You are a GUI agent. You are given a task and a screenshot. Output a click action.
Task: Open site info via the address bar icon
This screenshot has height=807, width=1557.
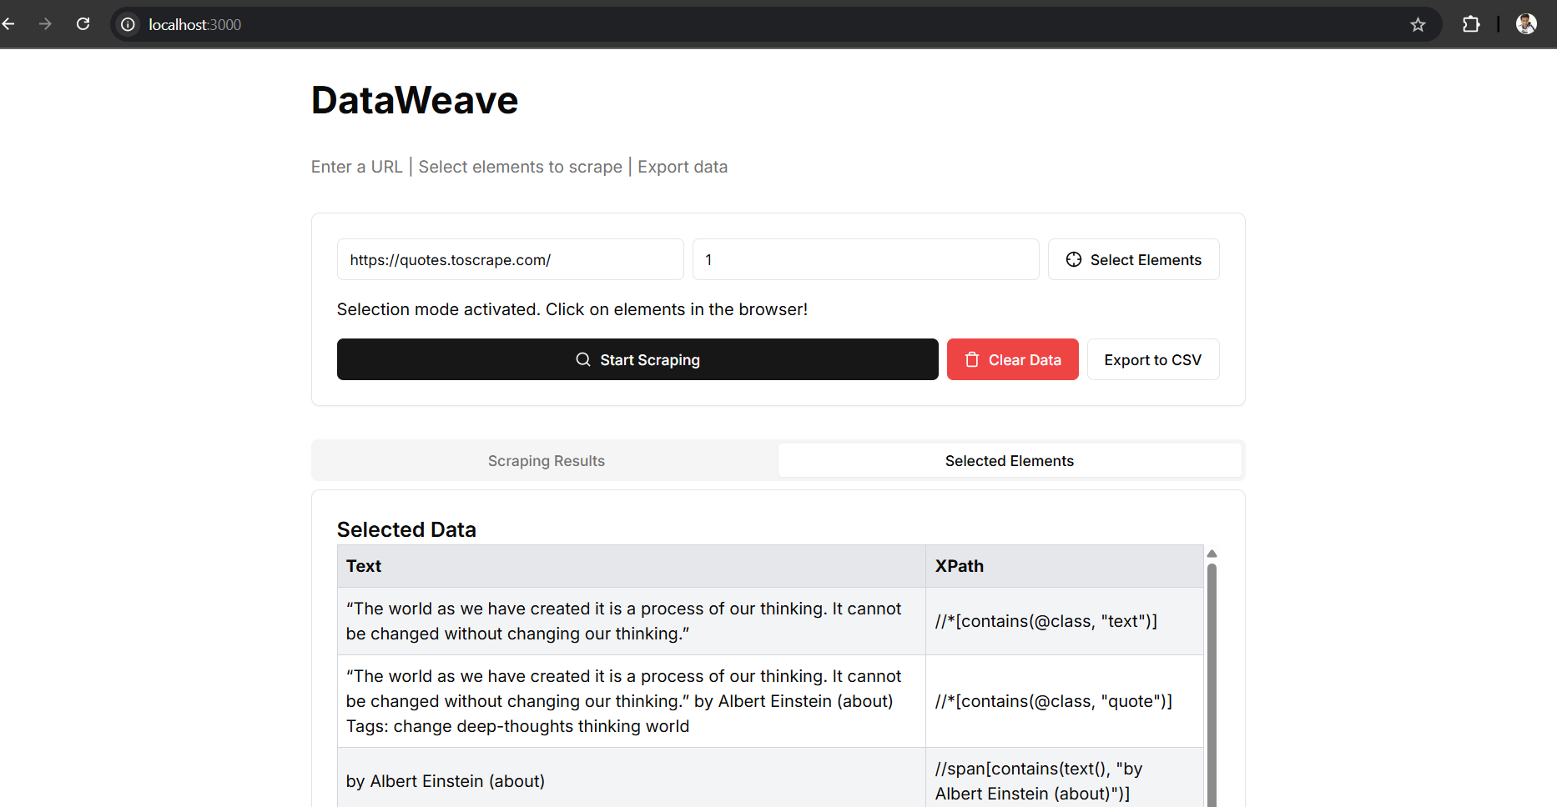click(x=127, y=24)
